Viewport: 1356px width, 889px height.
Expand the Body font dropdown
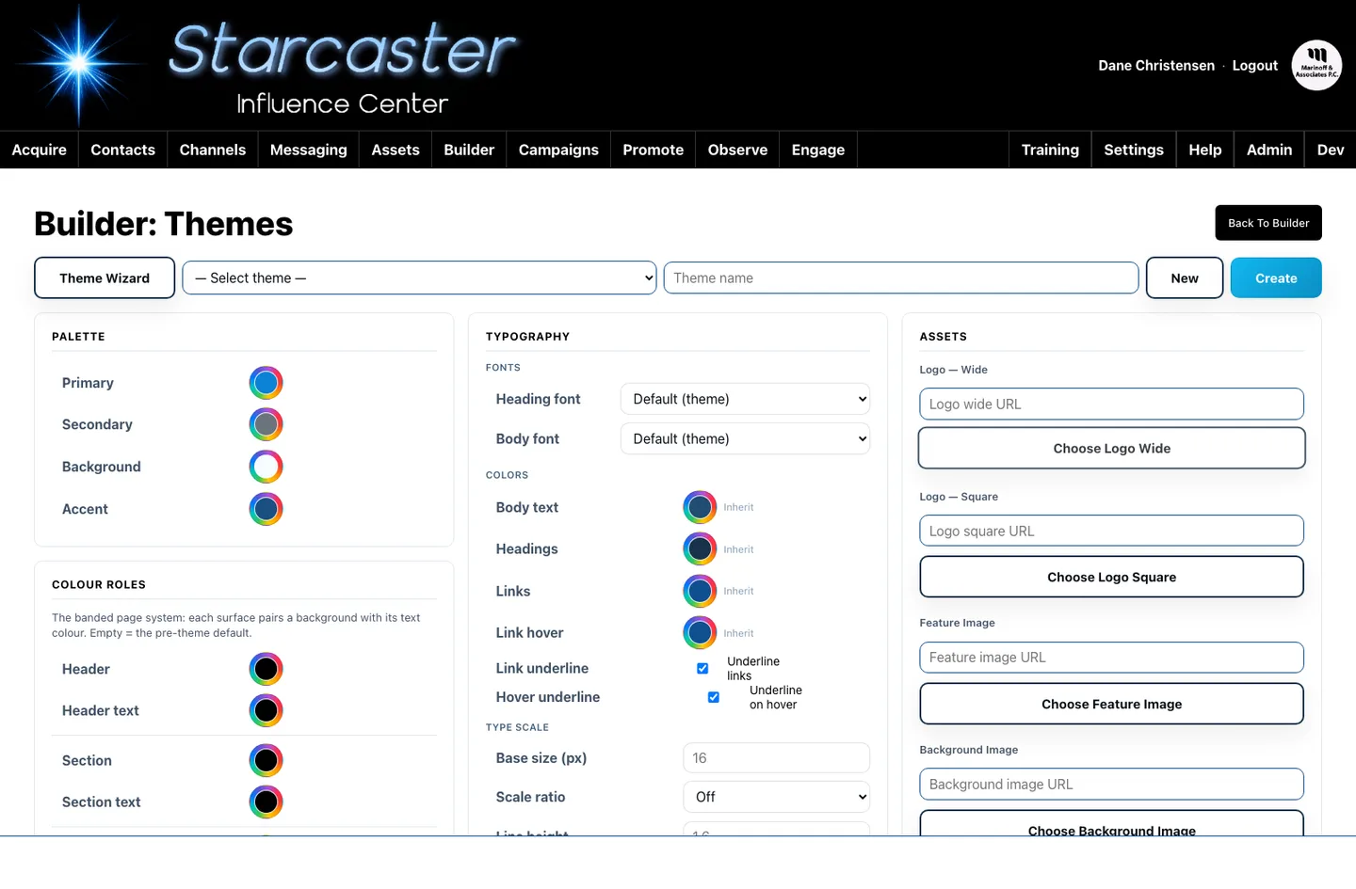point(745,438)
